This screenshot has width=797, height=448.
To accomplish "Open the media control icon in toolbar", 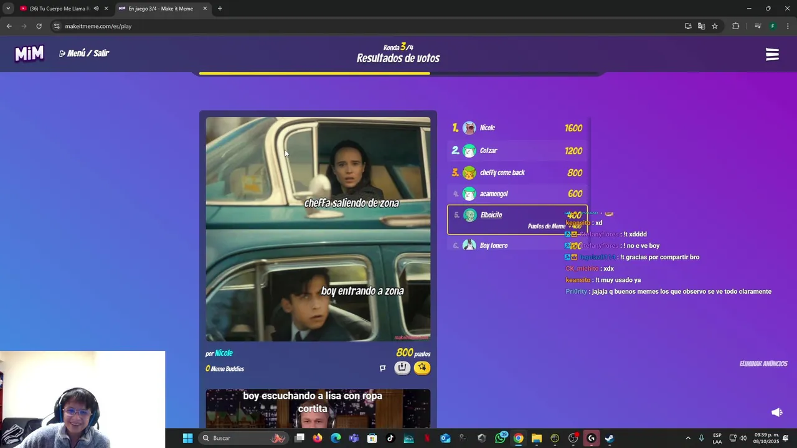I will point(758,26).
